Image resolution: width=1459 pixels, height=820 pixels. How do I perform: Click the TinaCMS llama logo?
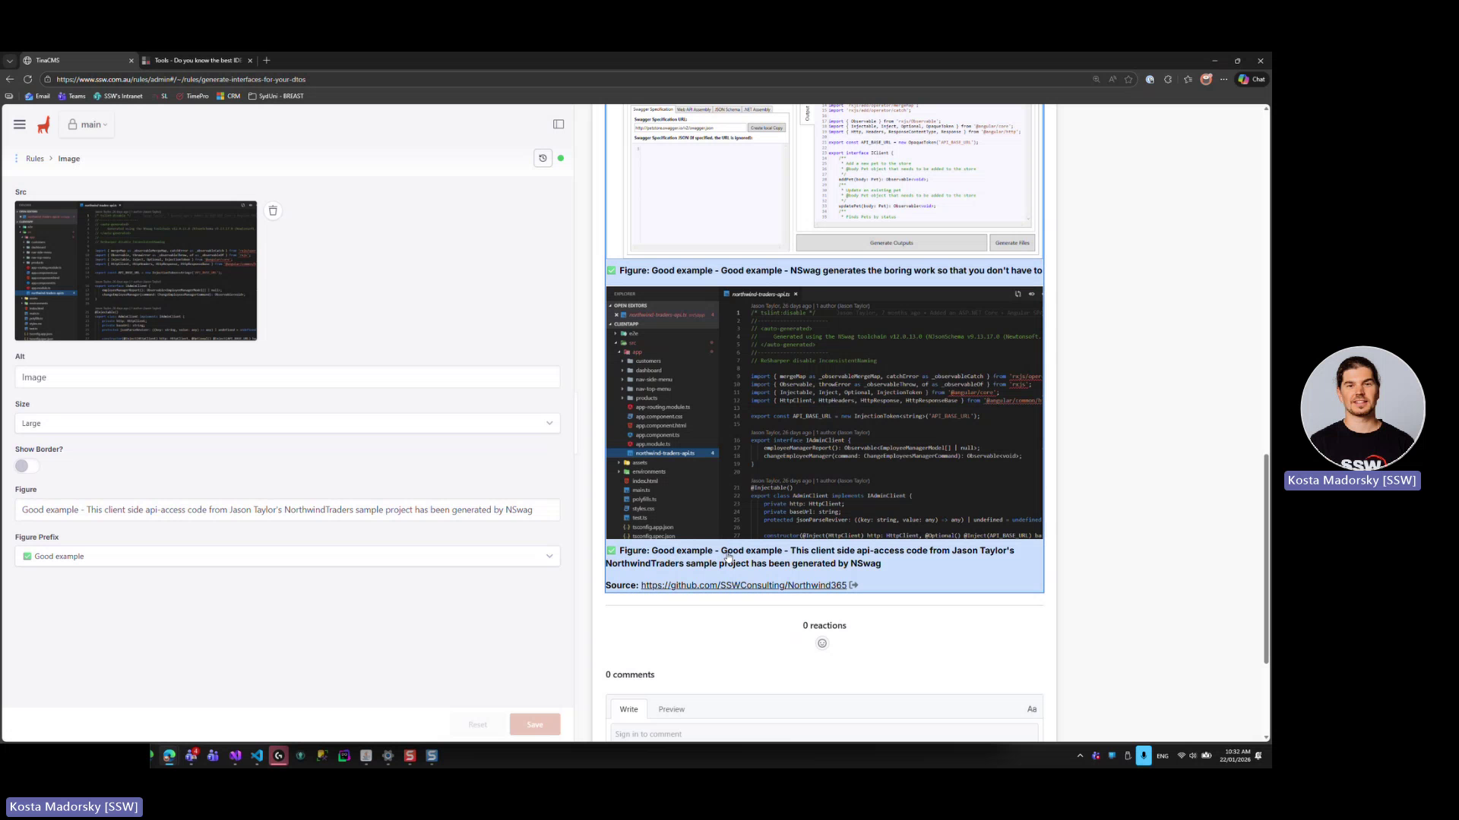(43, 124)
